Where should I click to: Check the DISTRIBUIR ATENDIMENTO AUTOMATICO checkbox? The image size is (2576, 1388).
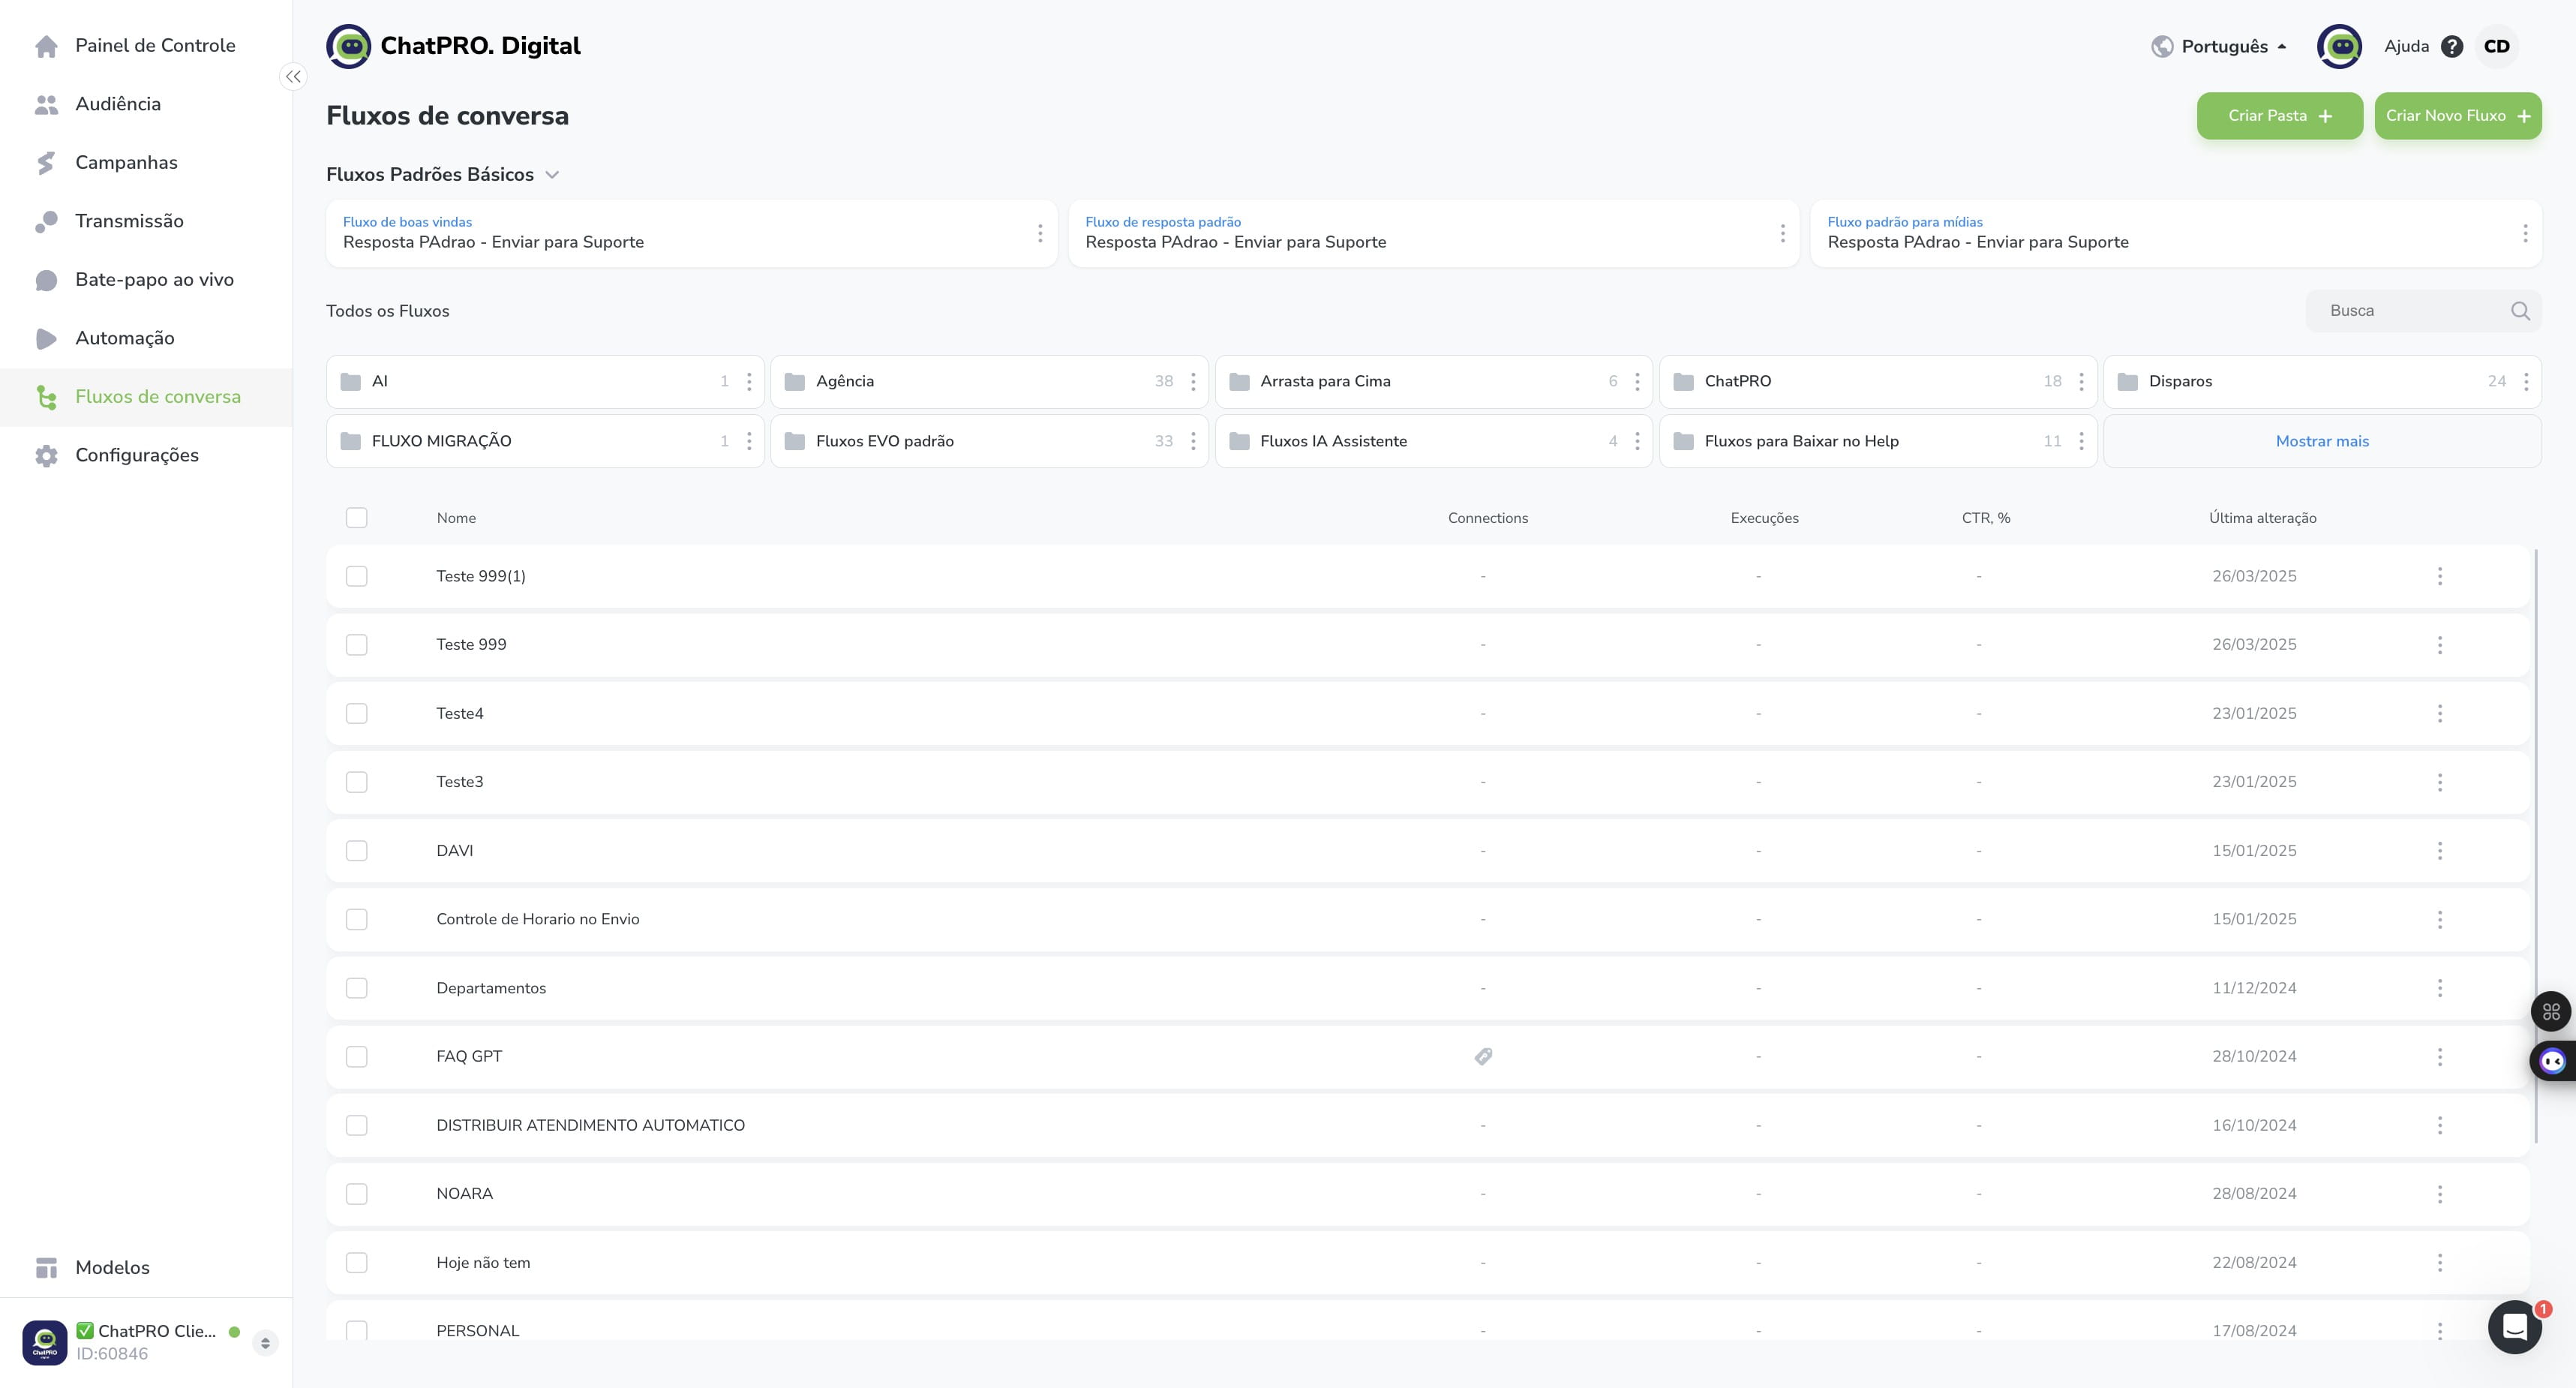(x=357, y=1125)
